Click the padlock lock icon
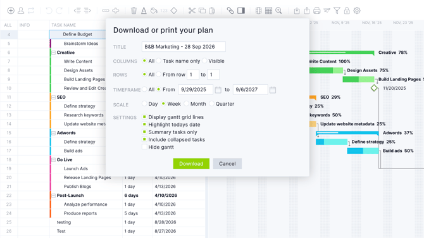This screenshot has height=238, width=424. pyautogui.click(x=347, y=11)
